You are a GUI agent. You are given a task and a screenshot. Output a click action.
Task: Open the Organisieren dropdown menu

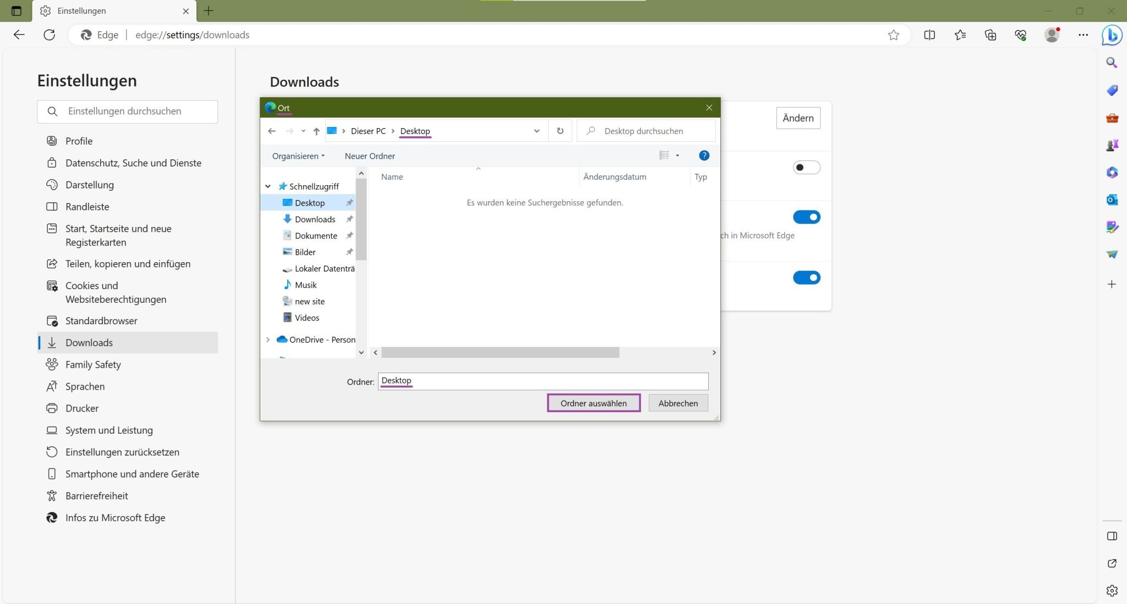click(x=298, y=156)
